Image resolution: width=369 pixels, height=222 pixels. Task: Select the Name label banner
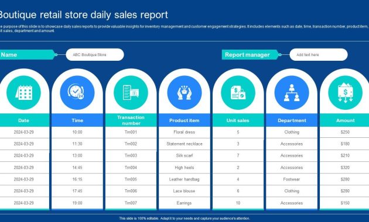[x=27, y=55]
